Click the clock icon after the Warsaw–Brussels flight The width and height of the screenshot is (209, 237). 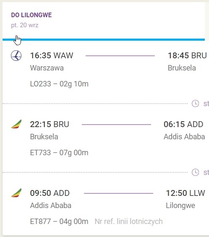point(196,104)
